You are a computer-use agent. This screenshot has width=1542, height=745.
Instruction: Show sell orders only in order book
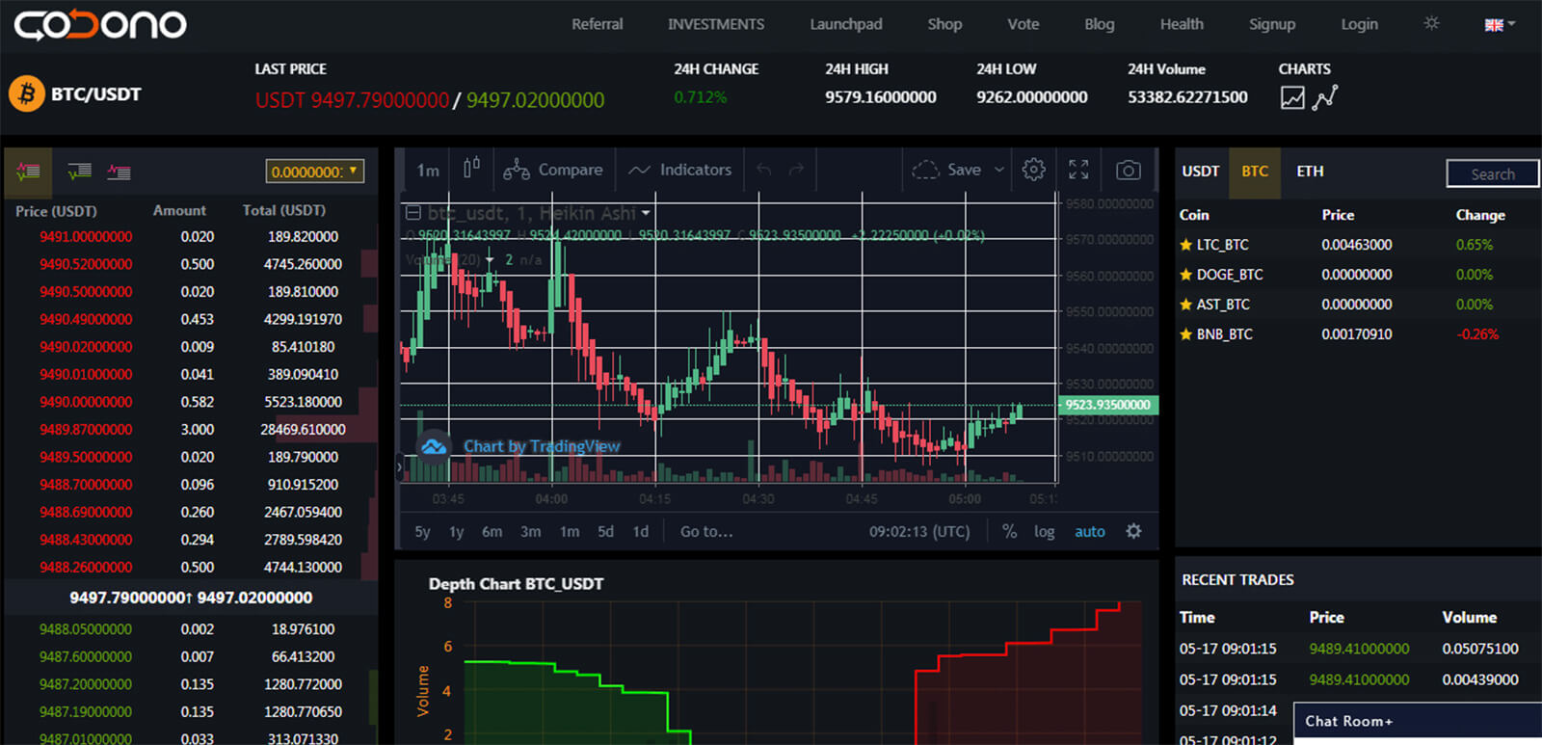point(119,173)
